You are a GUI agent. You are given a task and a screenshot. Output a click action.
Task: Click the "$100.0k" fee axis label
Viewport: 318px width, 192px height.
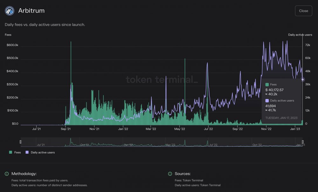click(13, 110)
